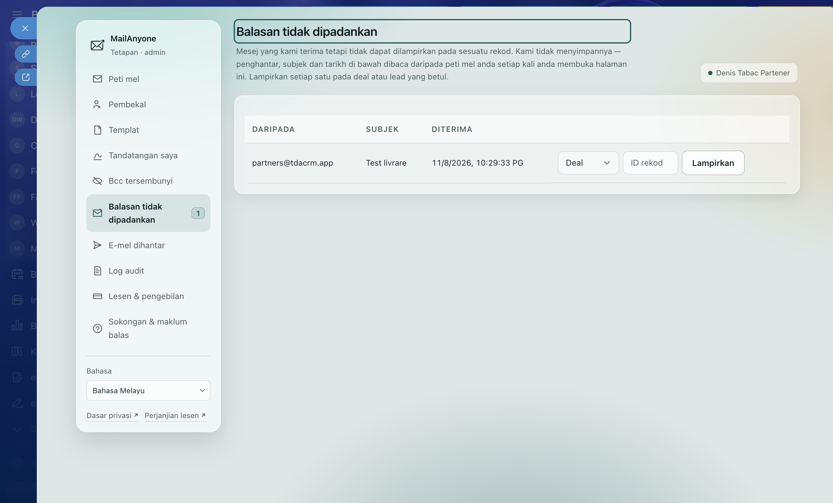Open the Perjanjian lesen link
The height and width of the screenshot is (503, 833).
click(x=175, y=416)
